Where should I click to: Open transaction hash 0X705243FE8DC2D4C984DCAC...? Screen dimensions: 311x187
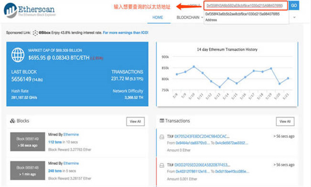click(202, 136)
